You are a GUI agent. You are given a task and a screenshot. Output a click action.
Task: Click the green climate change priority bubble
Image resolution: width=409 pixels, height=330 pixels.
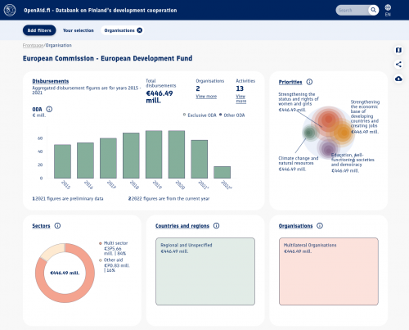[x=309, y=133]
